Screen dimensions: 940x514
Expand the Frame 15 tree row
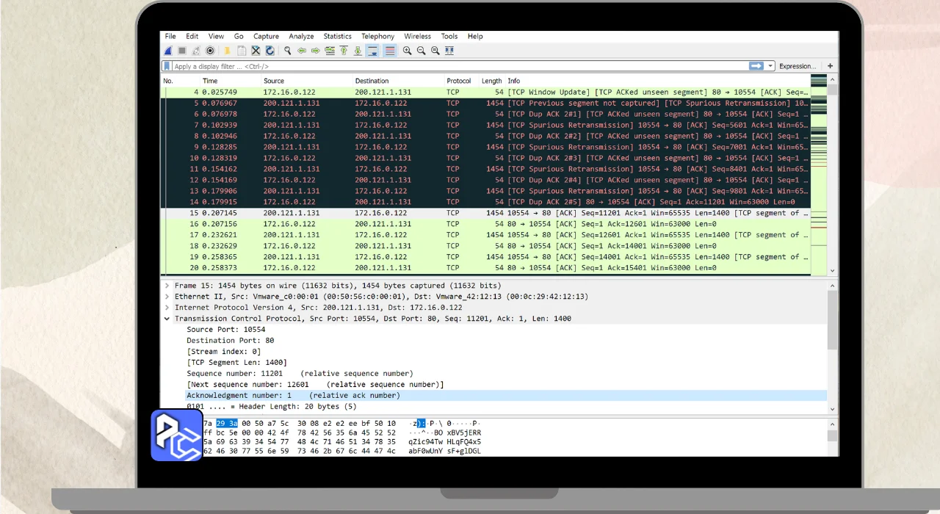(167, 286)
